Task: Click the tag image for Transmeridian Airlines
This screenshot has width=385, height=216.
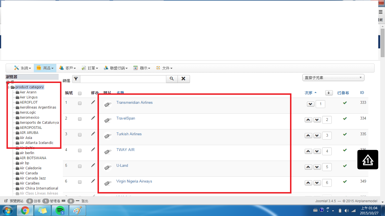Action: tap(107, 104)
